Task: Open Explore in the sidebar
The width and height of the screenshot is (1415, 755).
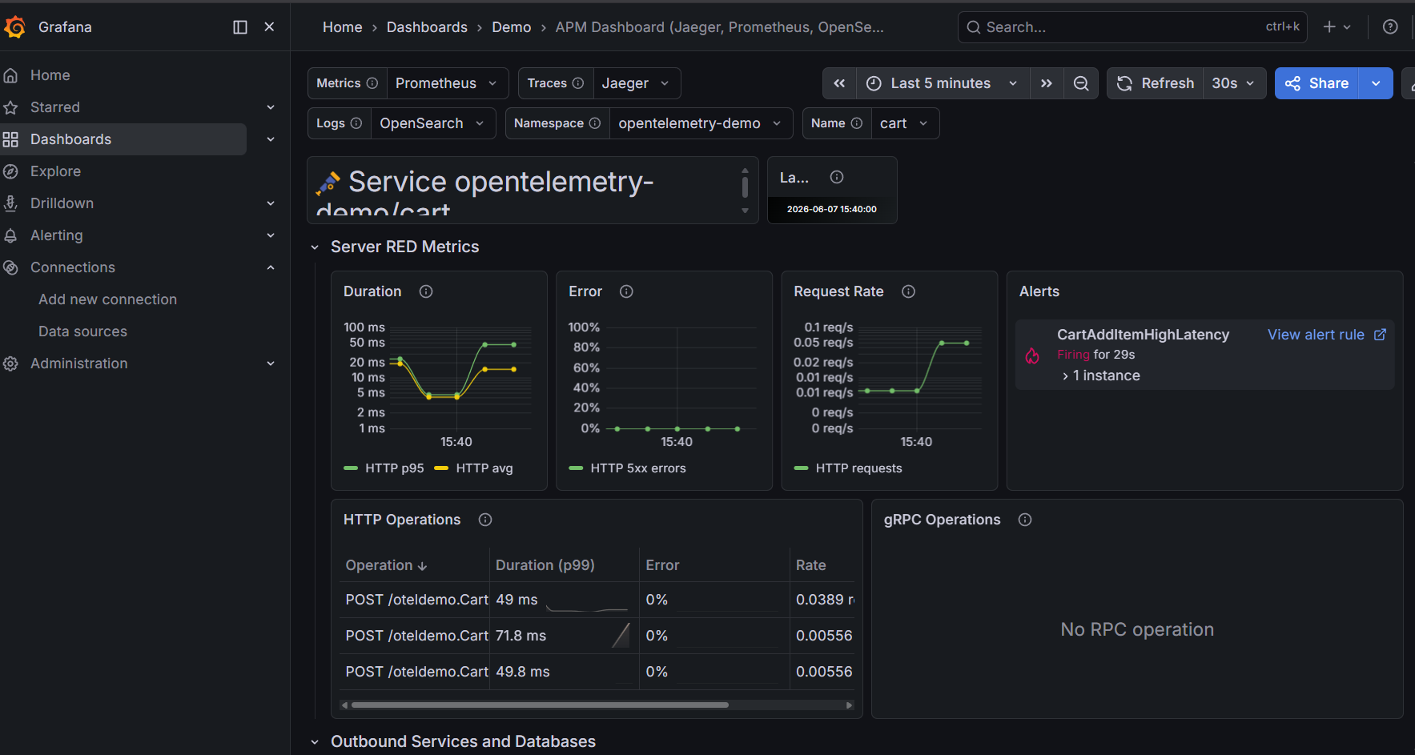Action: point(55,171)
